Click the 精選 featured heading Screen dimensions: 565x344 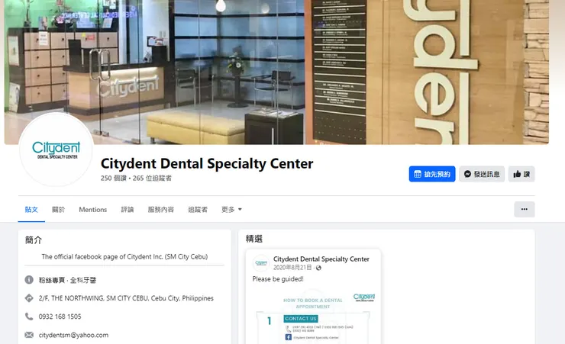[x=254, y=239]
